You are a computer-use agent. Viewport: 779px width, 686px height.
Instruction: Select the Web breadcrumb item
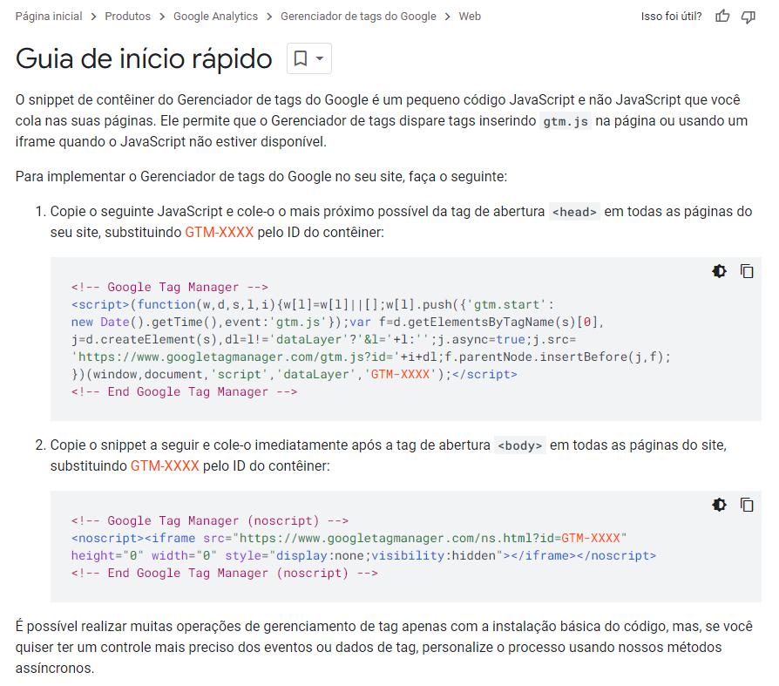pyautogui.click(x=470, y=17)
